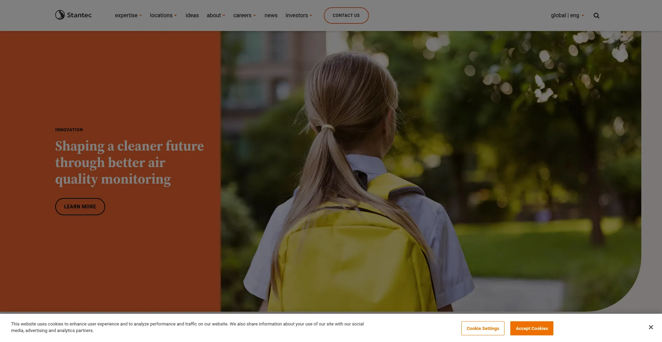Open the about dropdown menu

point(216,15)
